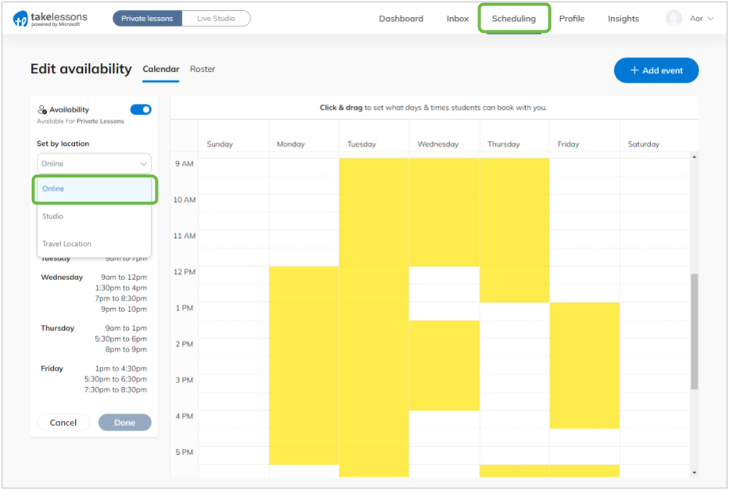729x490 pixels.
Task: Click the Friday label in availability list
Action: pos(52,369)
